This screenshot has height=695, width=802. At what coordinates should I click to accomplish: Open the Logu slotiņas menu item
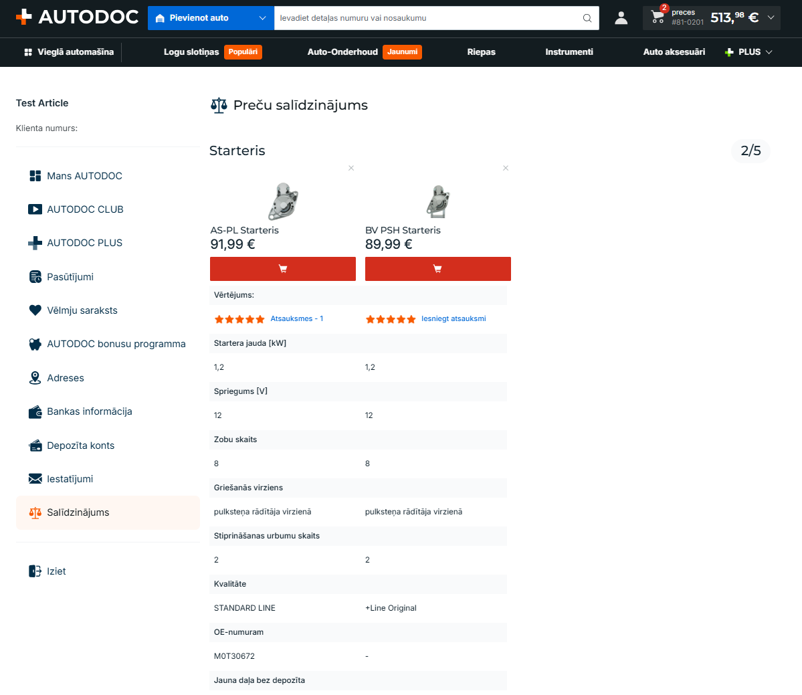tap(191, 52)
